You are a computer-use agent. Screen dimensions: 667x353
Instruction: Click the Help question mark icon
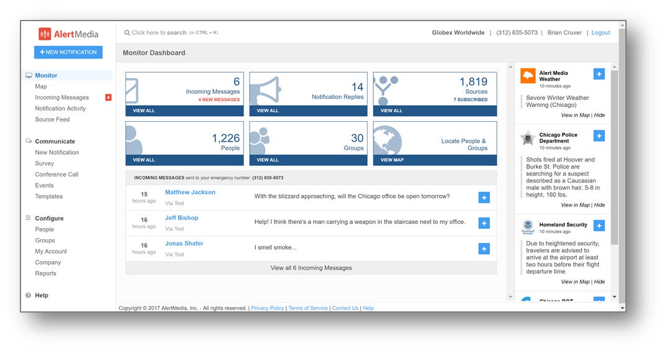point(29,295)
